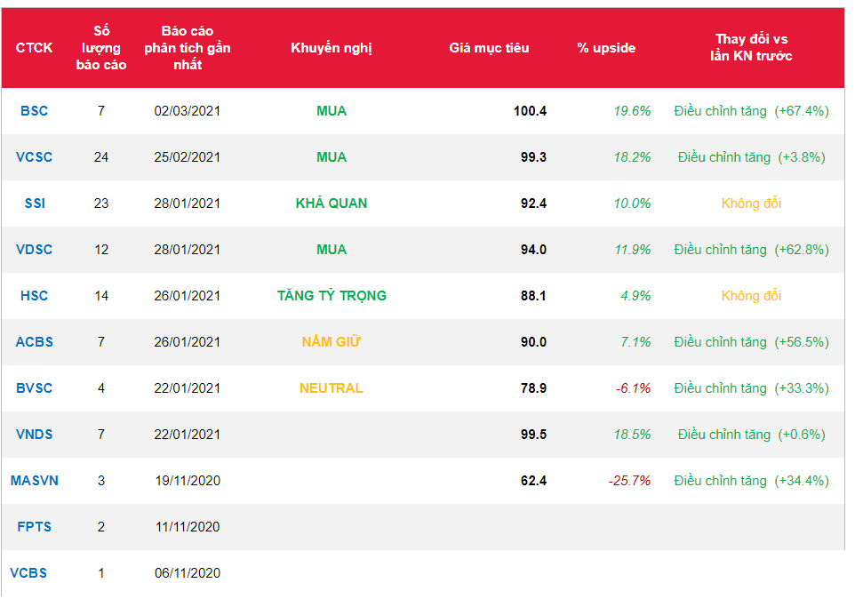855x607 pixels.
Task: Open the VCSC brokerage link
Action: click(34, 157)
